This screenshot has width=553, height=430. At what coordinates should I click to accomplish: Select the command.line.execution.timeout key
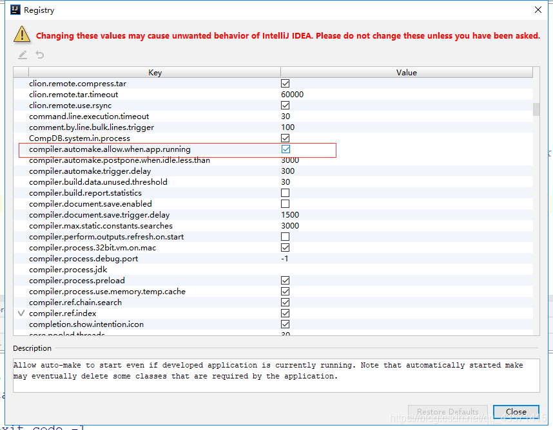(x=89, y=117)
